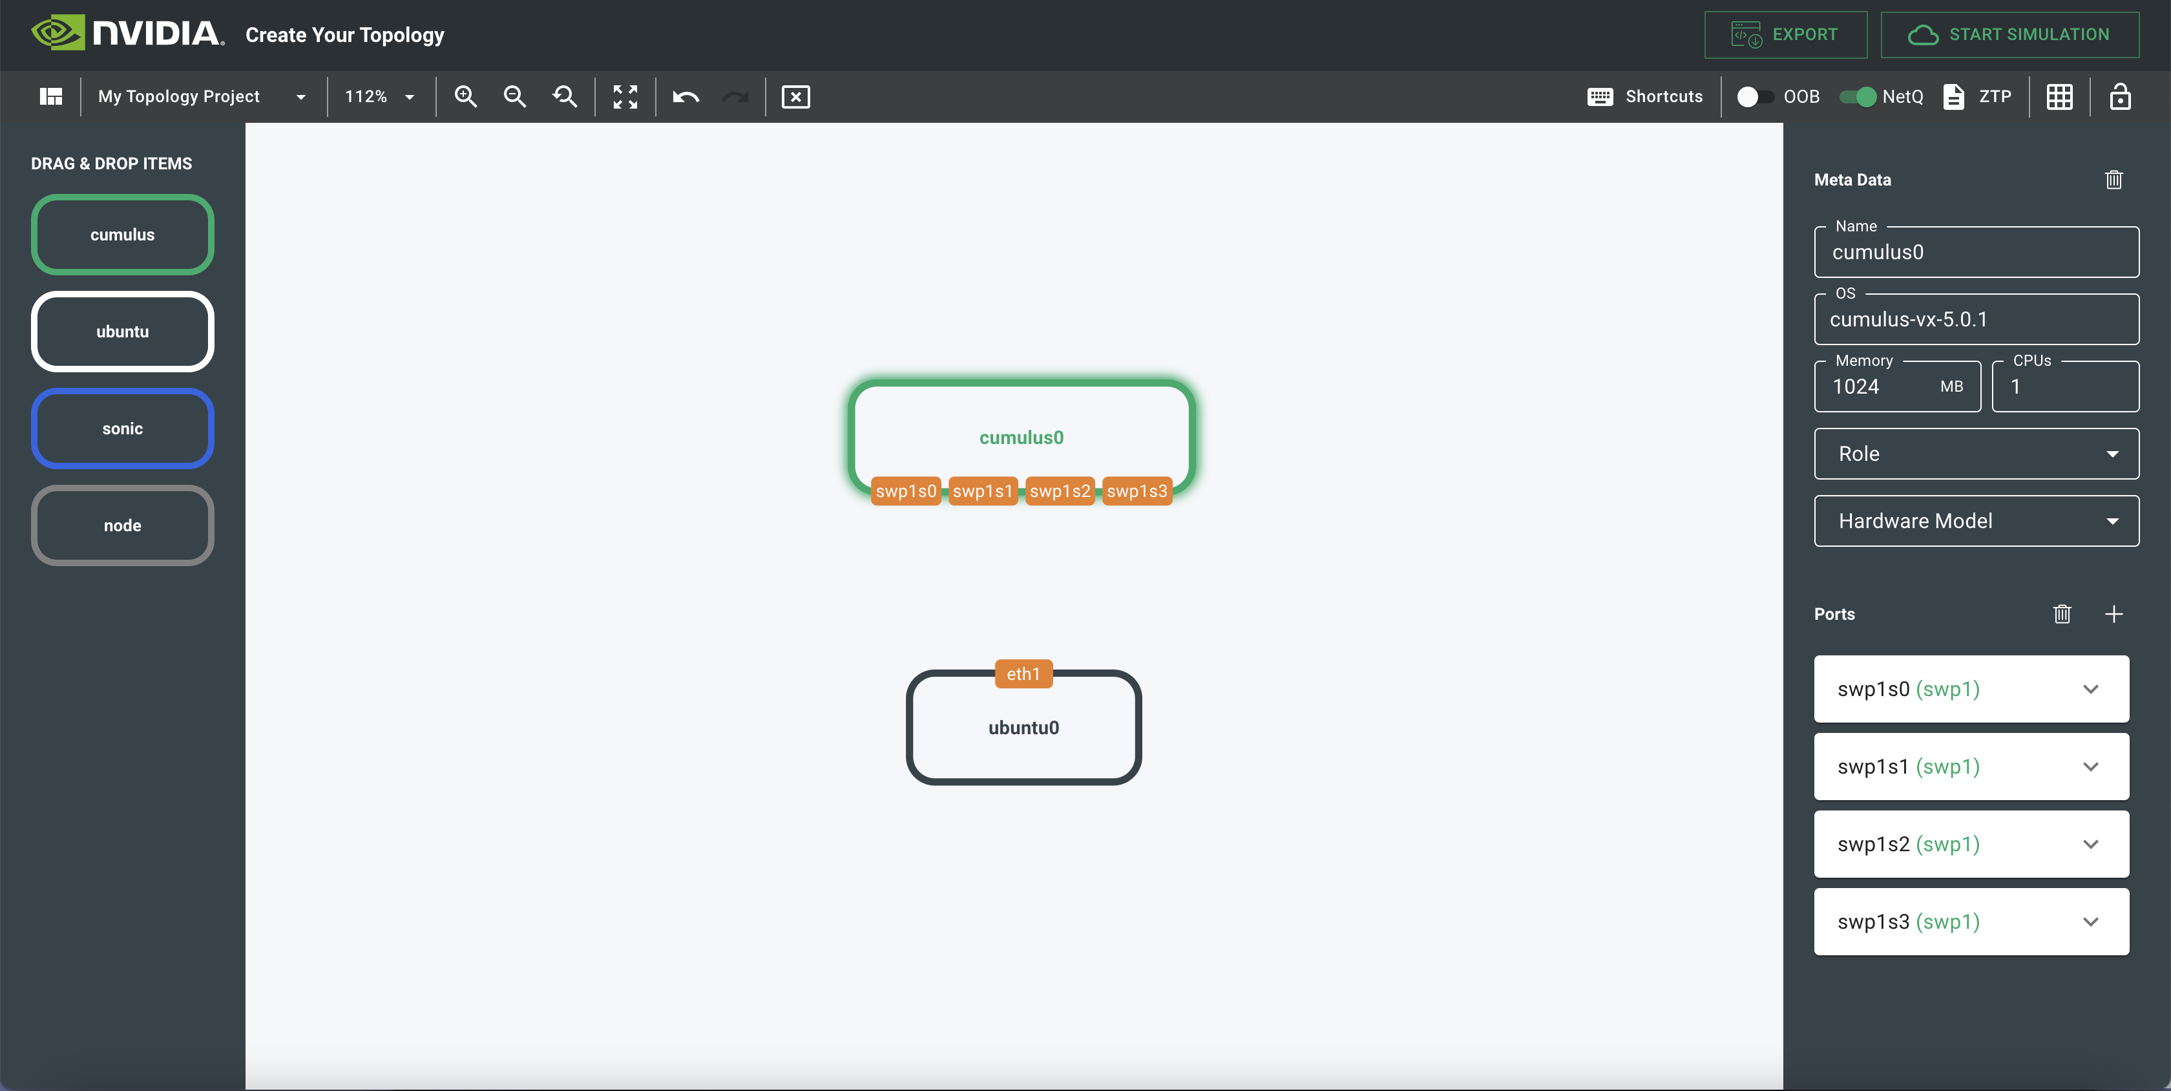The height and width of the screenshot is (1091, 2171).
Task: Click the clear canvas X icon
Action: tap(795, 97)
